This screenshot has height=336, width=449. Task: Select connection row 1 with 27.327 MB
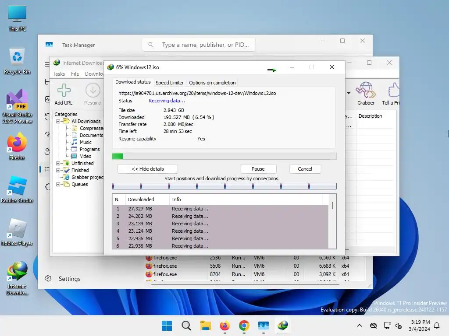221,209
